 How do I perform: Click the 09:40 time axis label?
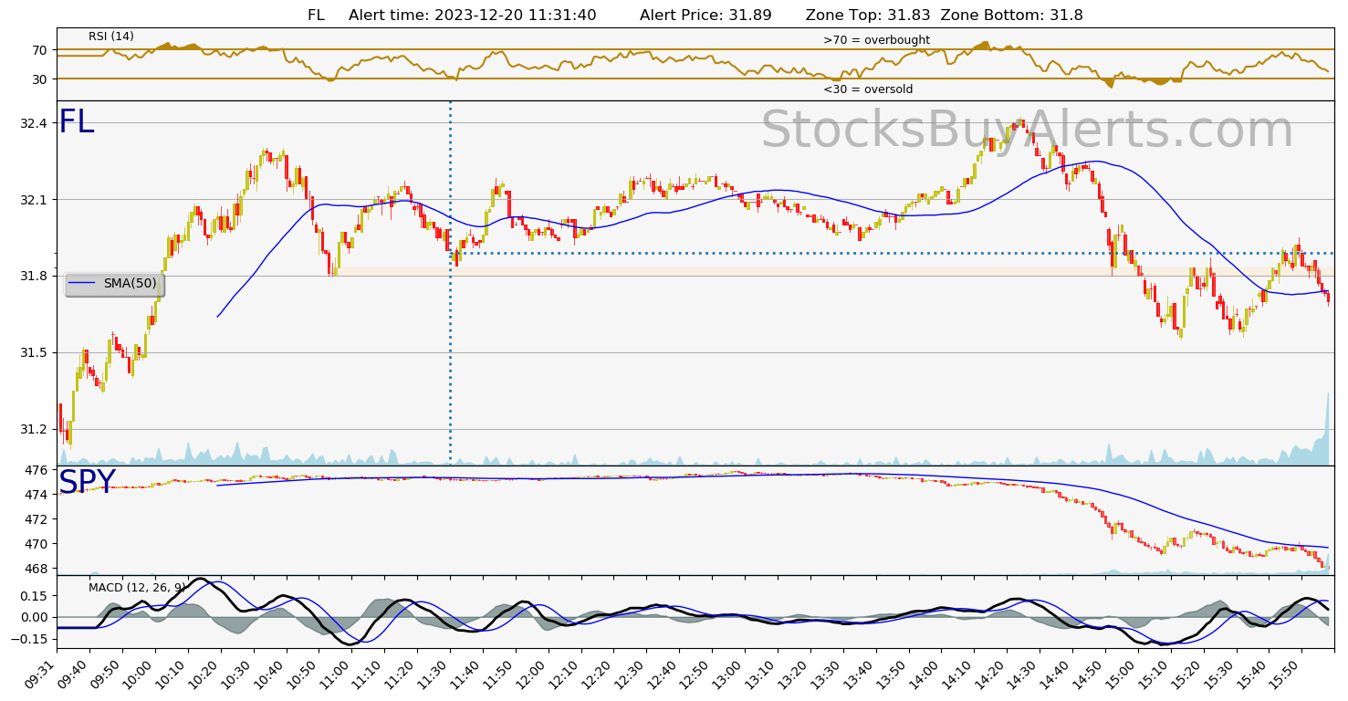point(74,675)
